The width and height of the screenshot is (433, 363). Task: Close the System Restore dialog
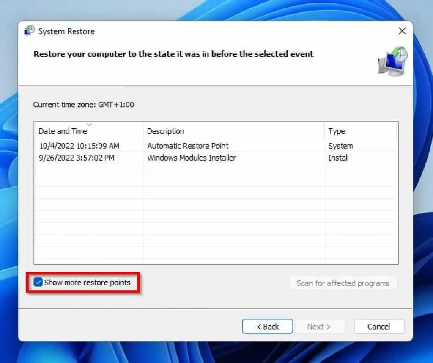(x=402, y=31)
